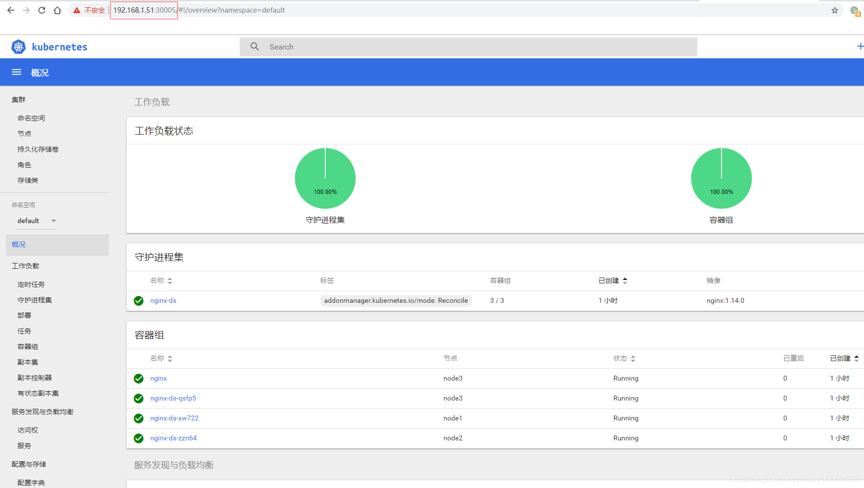This screenshot has width=864, height=488.
Task: Open the default namespace dropdown
Action: pyautogui.click(x=37, y=221)
